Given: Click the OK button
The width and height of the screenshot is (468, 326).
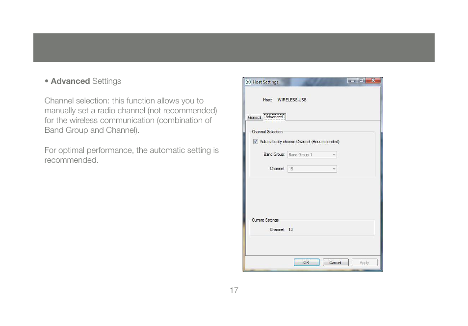Looking at the screenshot, I should [x=307, y=262].
